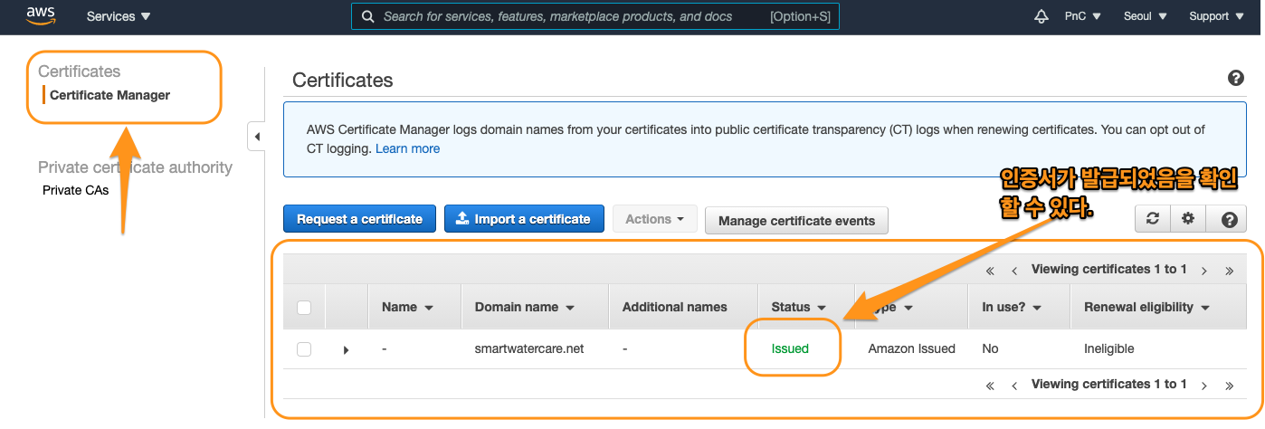Collapse the left navigation panel
Screen dimensions: 1265x429
pos(256,137)
